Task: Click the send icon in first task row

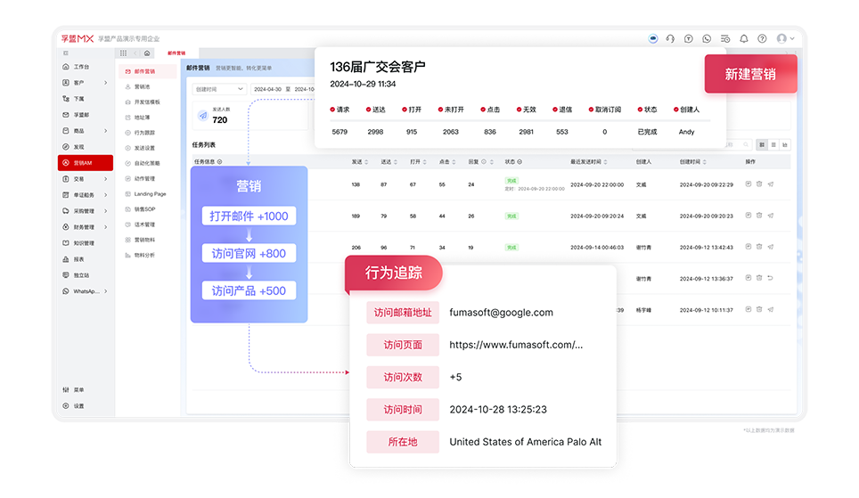Action: (x=770, y=184)
